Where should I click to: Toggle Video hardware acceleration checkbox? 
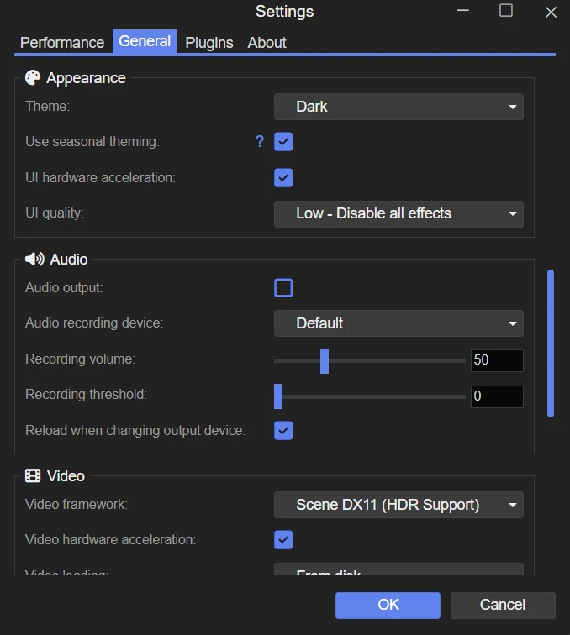283,540
